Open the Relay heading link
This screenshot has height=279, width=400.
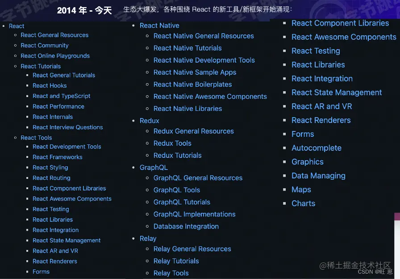tap(148, 239)
